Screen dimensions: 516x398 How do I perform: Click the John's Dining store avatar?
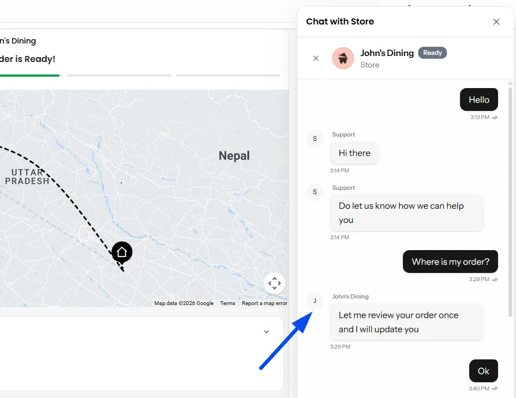click(343, 58)
